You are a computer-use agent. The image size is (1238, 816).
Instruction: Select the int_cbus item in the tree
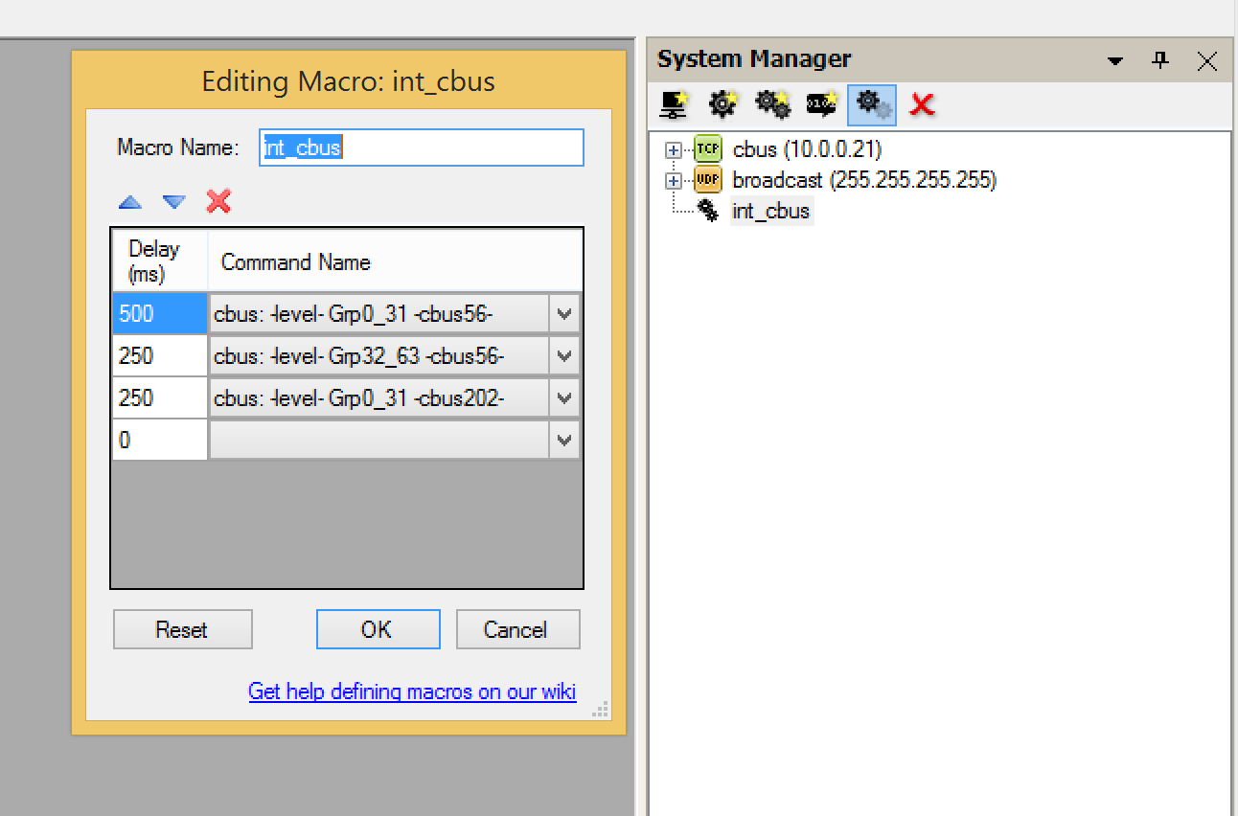pos(771,212)
